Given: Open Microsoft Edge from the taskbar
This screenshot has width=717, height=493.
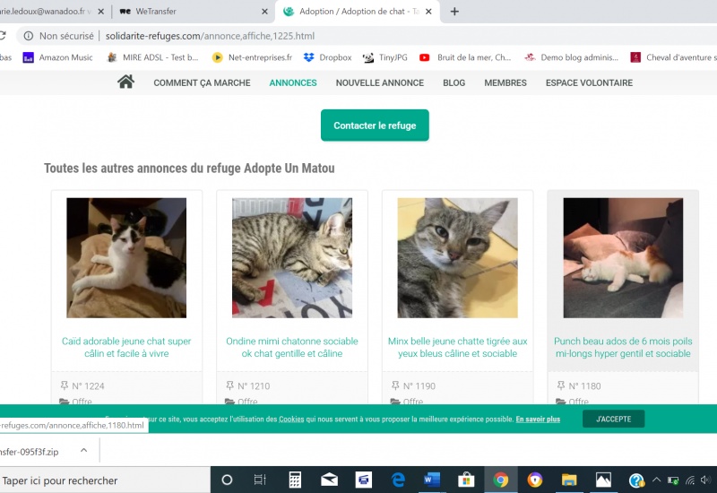Looking at the screenshot, I should tap(398, 480).
